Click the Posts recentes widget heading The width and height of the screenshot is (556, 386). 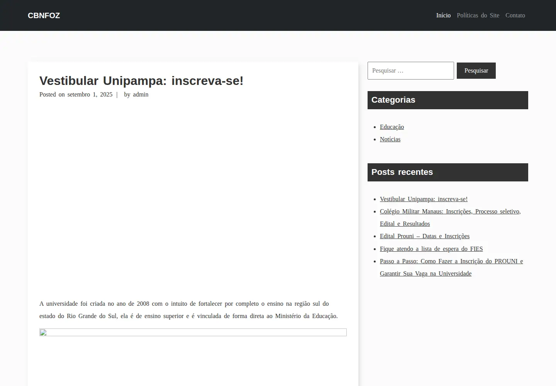448,172
